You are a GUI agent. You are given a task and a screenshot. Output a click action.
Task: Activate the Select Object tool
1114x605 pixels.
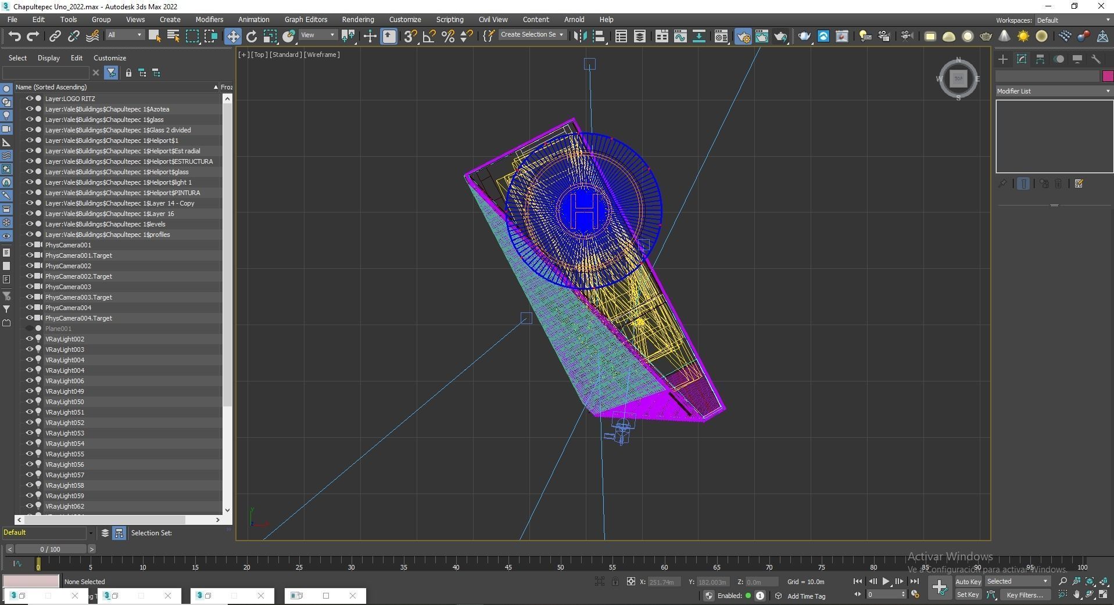[x=155, y=36]
